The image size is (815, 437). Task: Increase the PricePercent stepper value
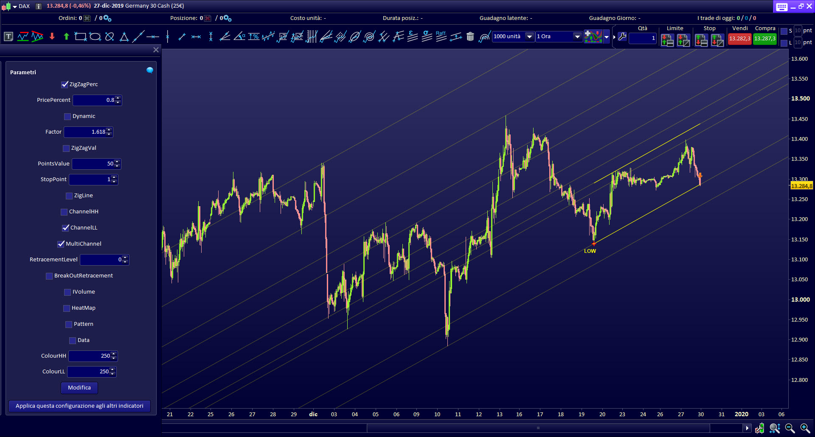tap(118, 98)
